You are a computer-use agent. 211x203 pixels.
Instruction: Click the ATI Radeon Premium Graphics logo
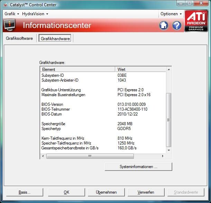(x=196, y=21)
